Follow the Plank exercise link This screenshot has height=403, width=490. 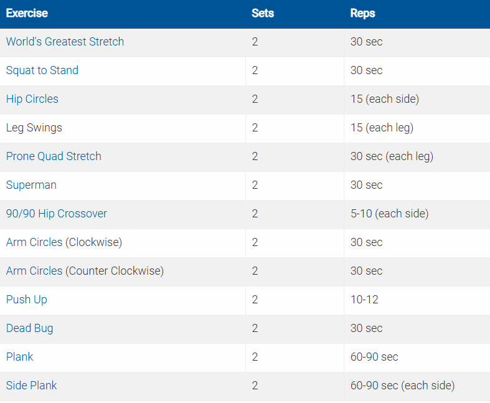coord(20,357)
